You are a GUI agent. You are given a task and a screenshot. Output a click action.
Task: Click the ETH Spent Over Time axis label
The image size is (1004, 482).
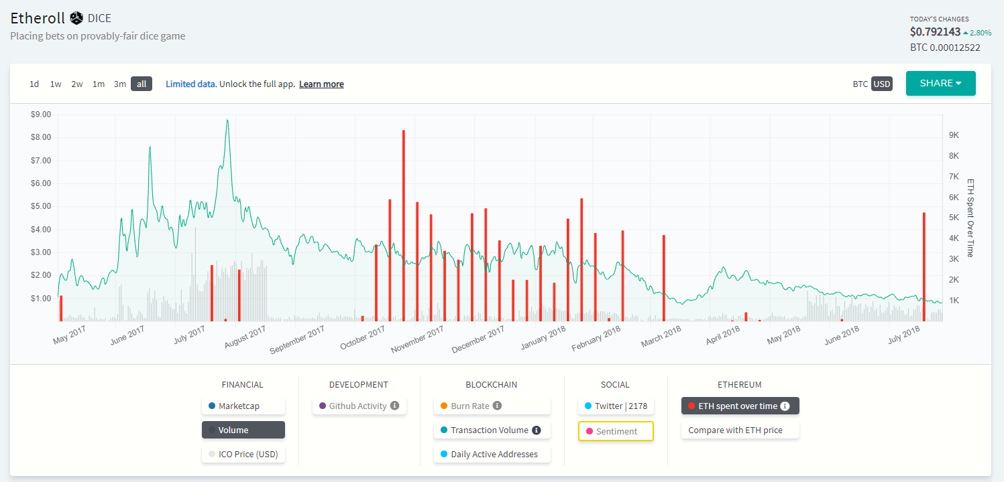tap(970, 218)
